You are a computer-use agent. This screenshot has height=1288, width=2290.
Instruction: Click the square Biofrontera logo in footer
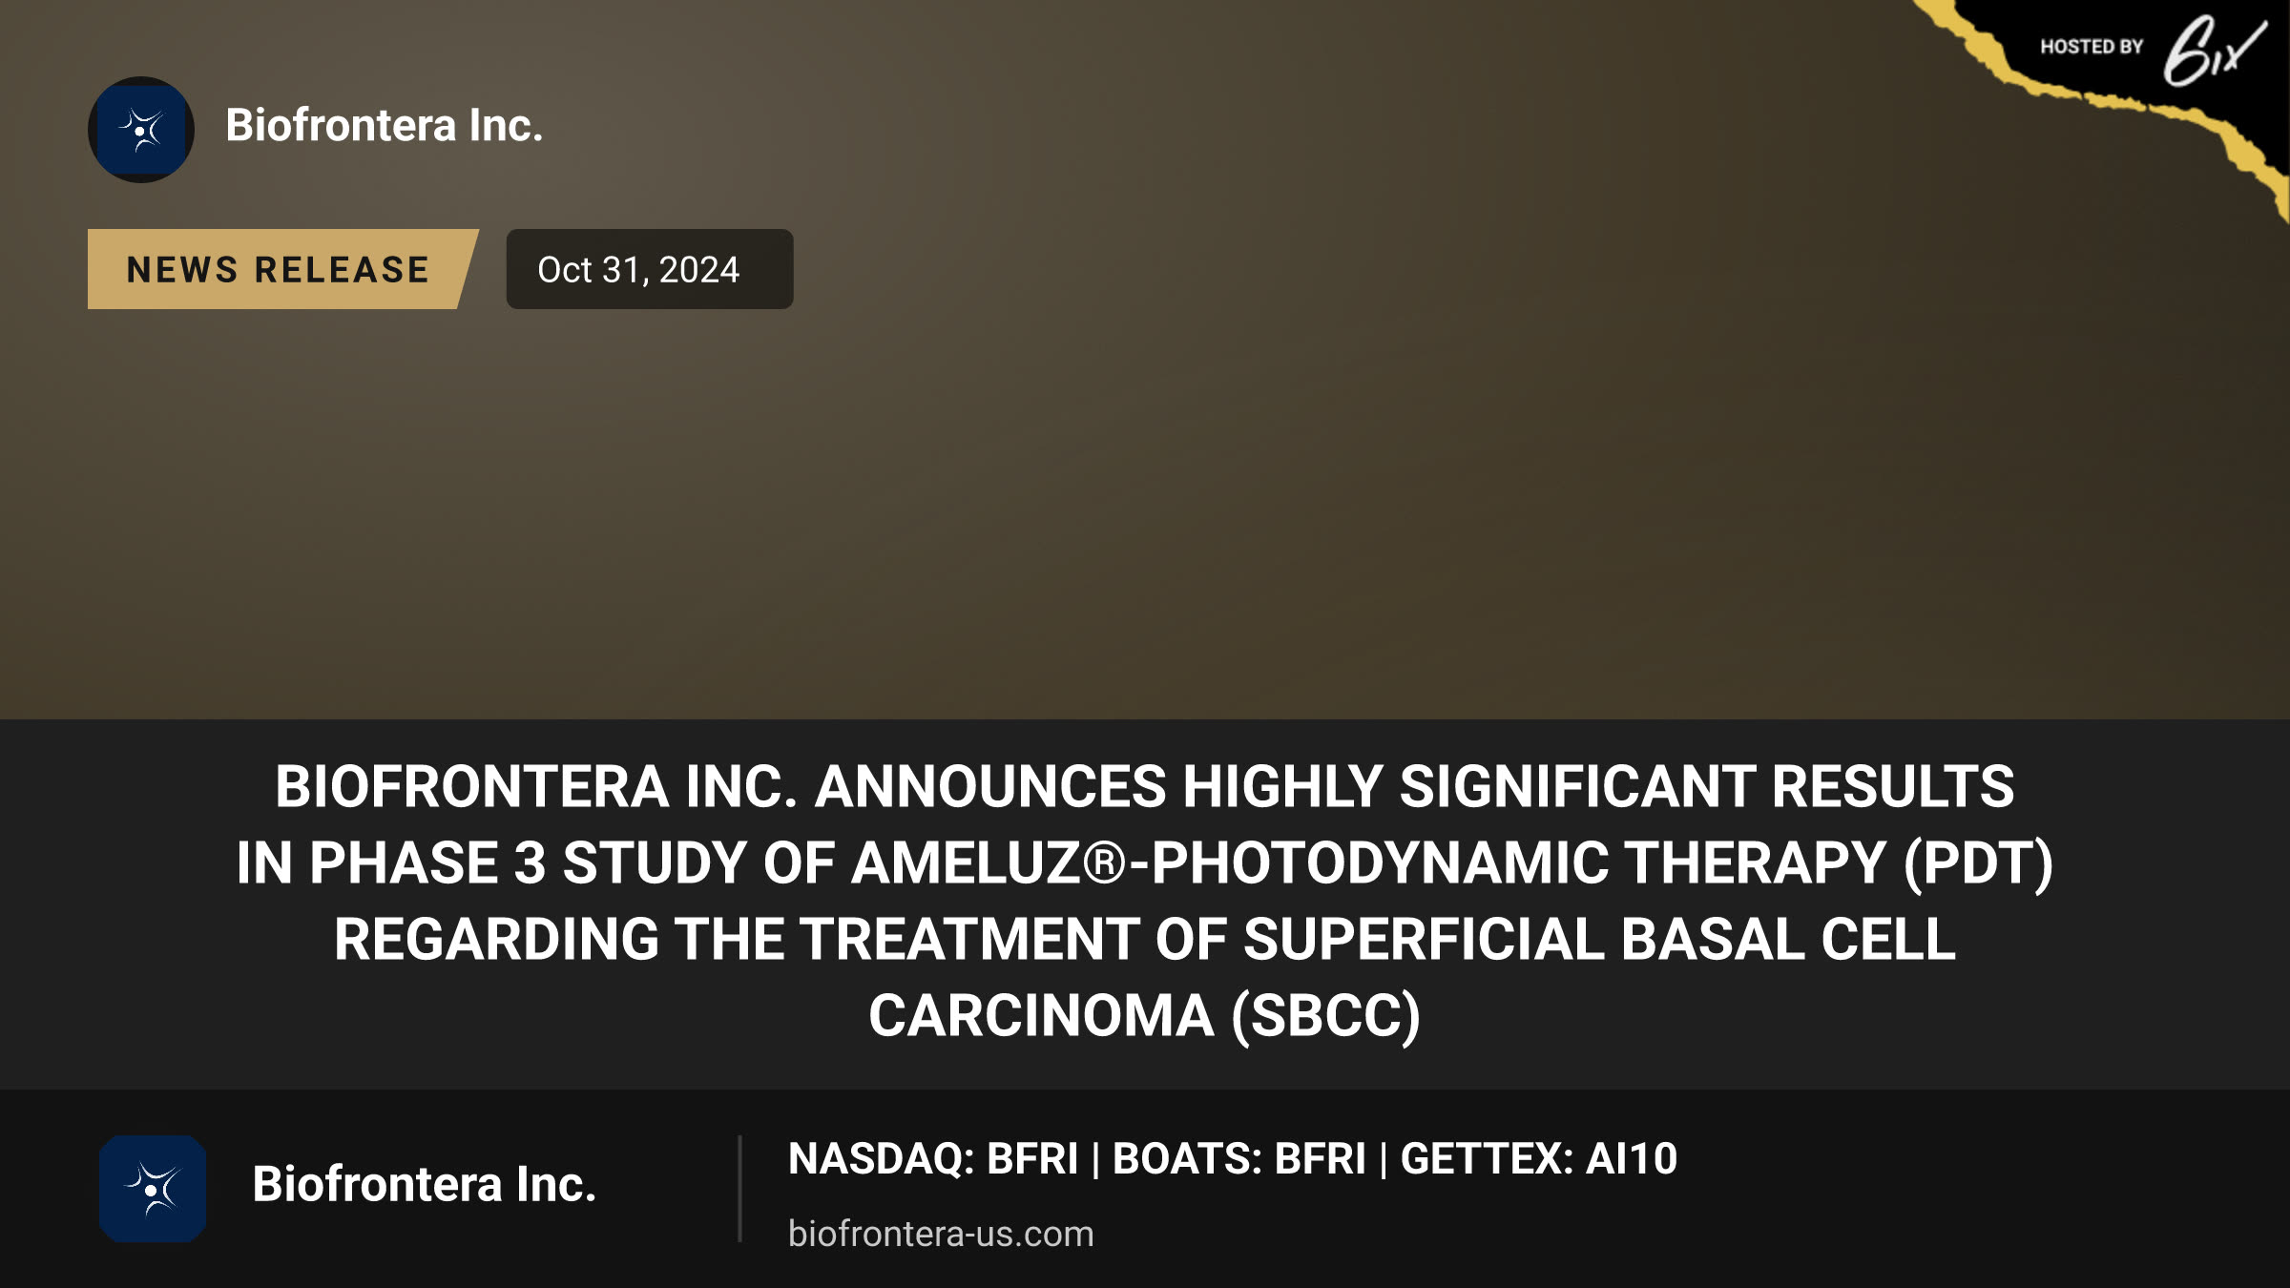pos(153,1189)
